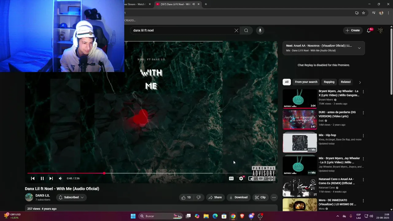
Task: Open Microsoft Edge from the taskbar
Action: click(215, 216)
